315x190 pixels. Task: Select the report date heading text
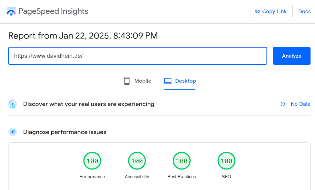83,36
